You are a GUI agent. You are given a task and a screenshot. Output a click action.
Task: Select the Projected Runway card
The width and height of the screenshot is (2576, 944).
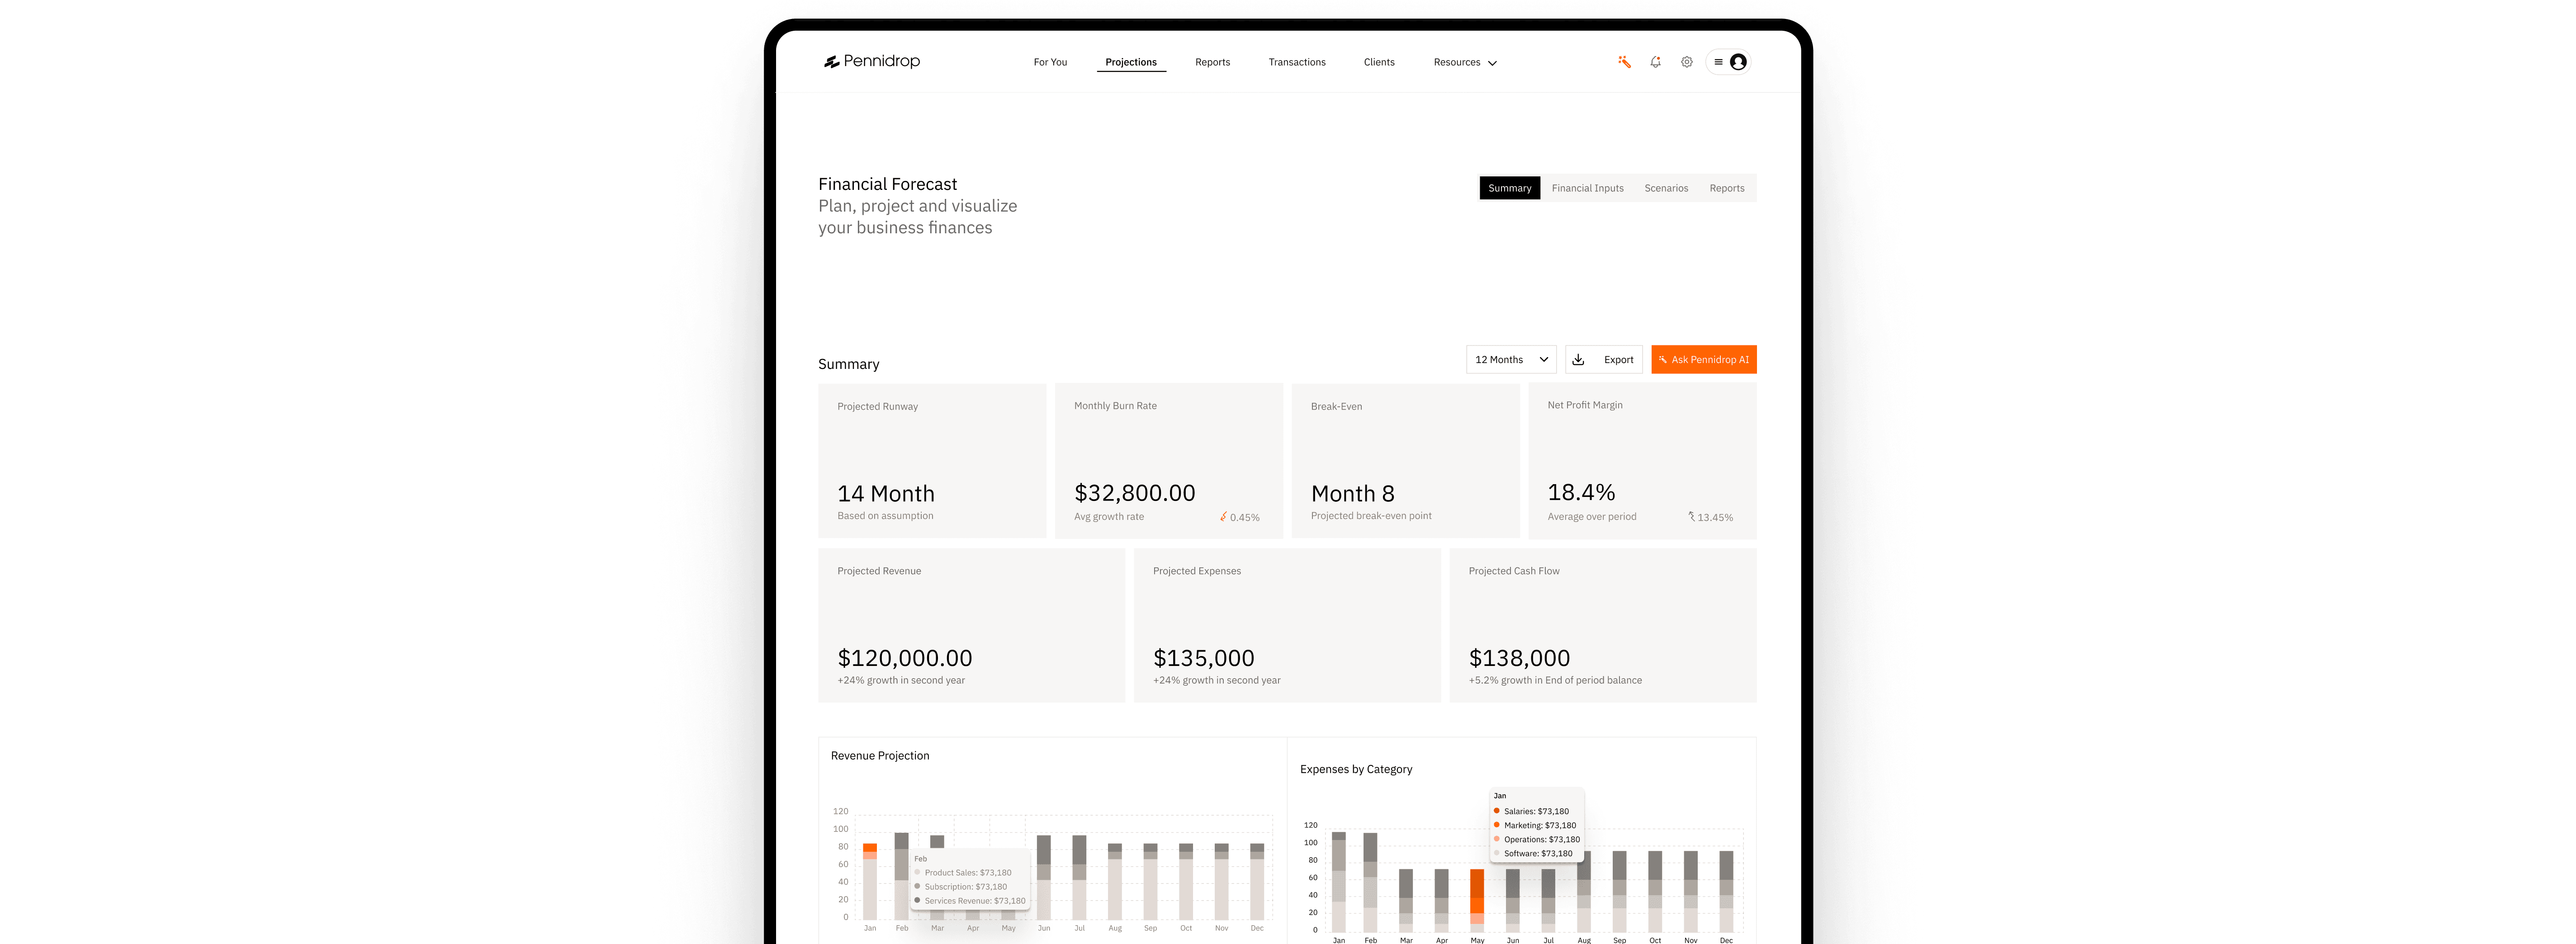(x=932, y=461)
